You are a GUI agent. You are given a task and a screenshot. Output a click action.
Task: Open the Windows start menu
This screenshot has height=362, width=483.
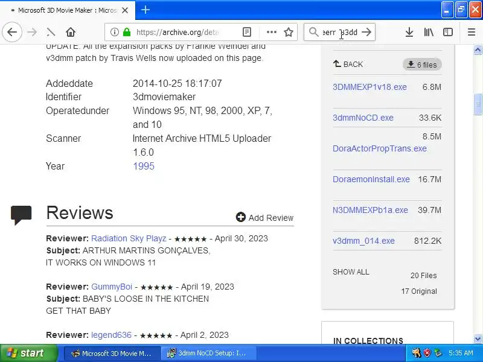(x=28, y=353)
